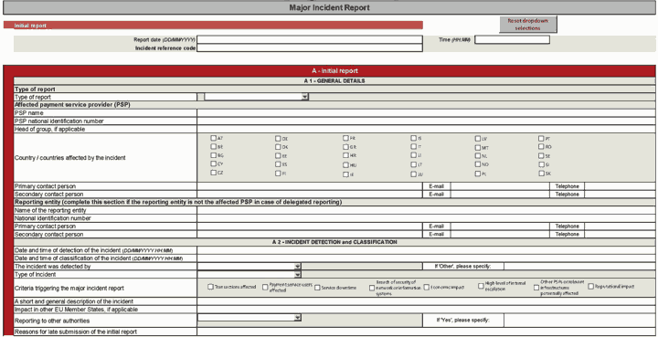Select Date and time of detection field
This screenshot has width=658, height=337.
tap(426, 250)
